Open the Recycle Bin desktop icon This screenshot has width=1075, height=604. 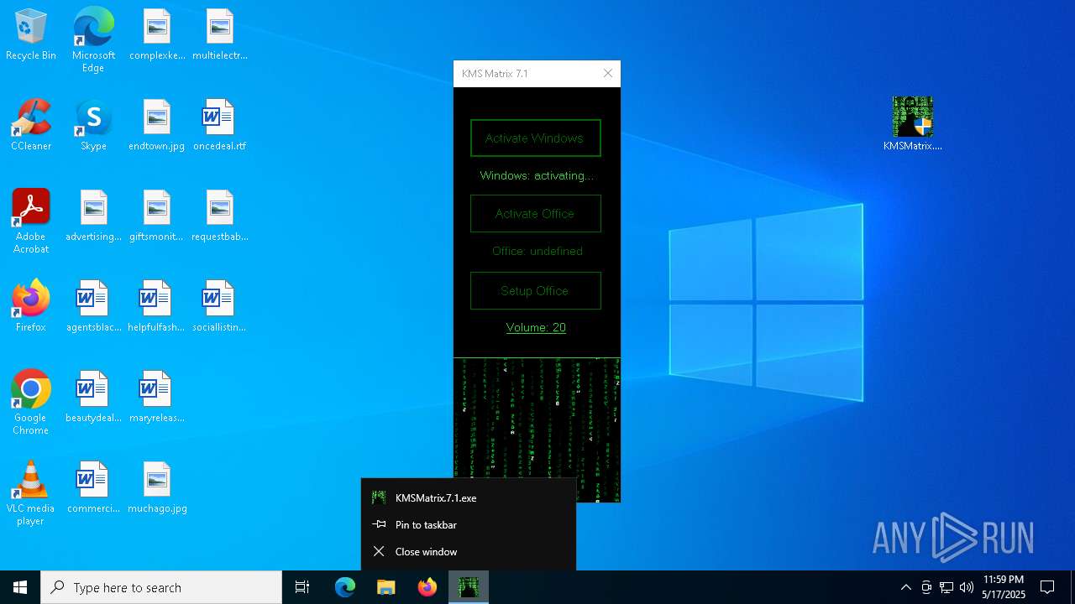(31, 35)
